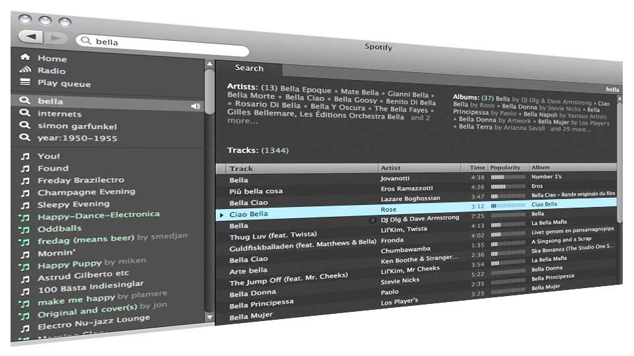Select track Thug Luv (feat. Twista)
The image size is (634, 356).
(273, 235)
